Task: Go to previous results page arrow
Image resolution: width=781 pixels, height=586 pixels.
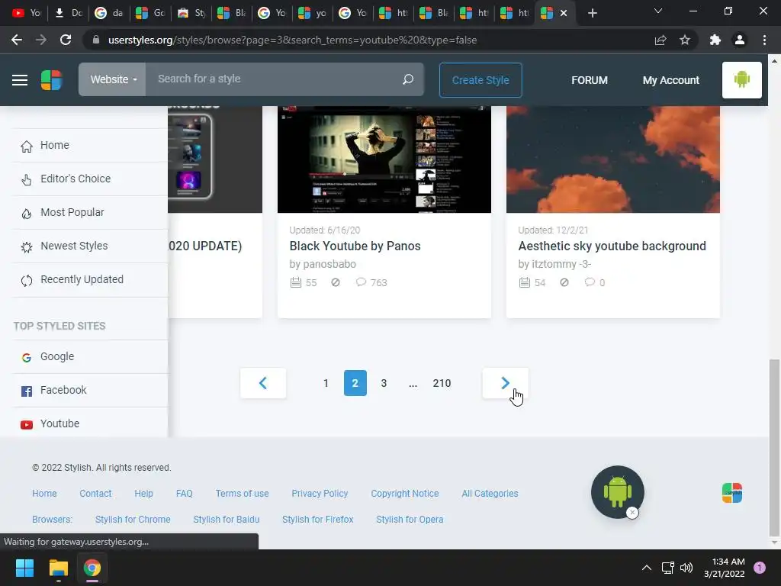Action: click(x=263, y=383)
